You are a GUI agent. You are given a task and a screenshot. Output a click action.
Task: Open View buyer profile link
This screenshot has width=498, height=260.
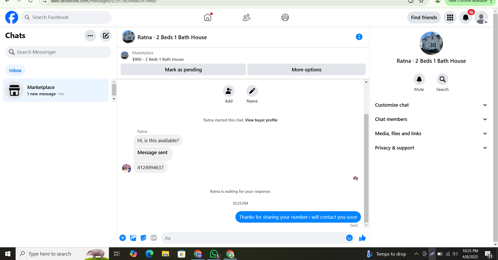(261, 120)
